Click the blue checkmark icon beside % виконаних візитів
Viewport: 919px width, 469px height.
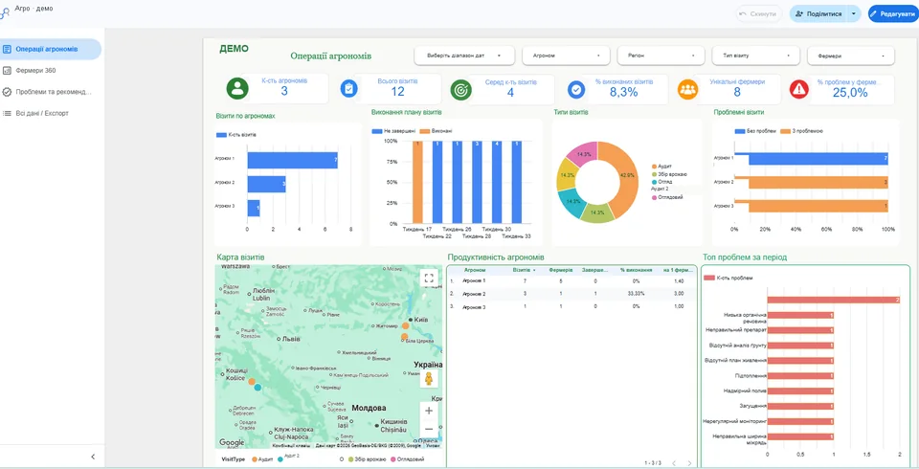[x=576, y=89]
